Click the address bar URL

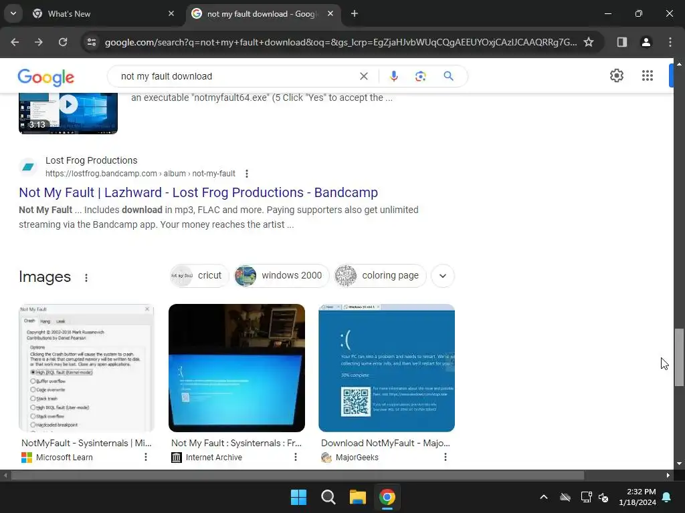[x=340, y=42]
